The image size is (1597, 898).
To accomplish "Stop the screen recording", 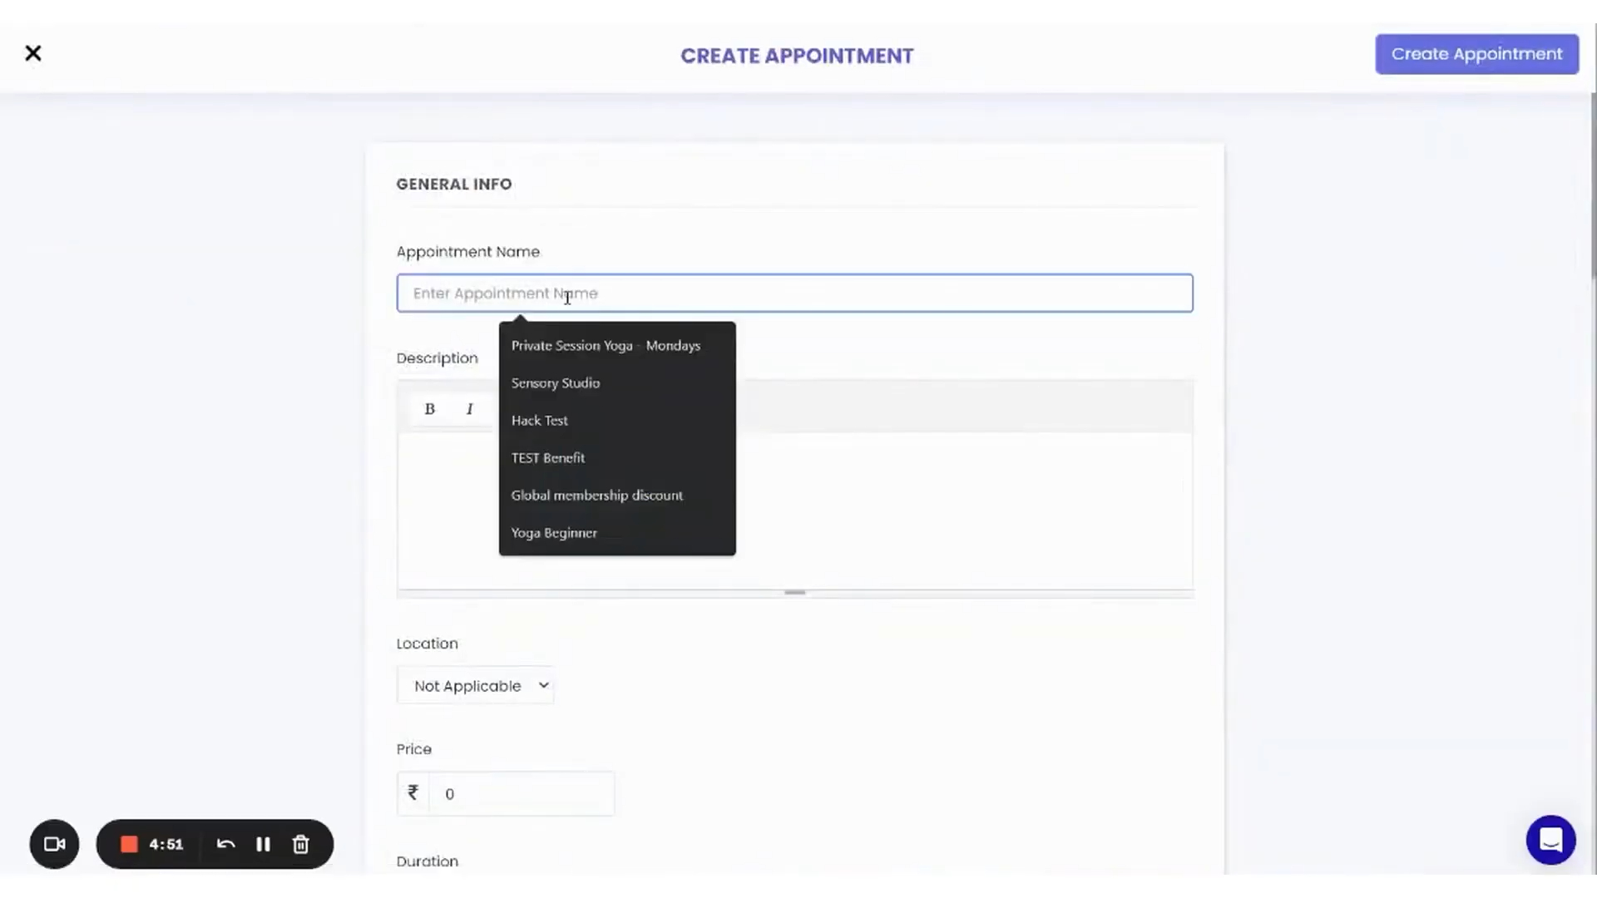I will [129, 844].
